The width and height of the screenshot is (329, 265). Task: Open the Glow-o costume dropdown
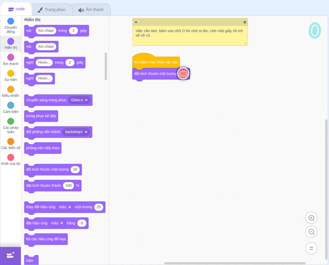tap(79, 100)
